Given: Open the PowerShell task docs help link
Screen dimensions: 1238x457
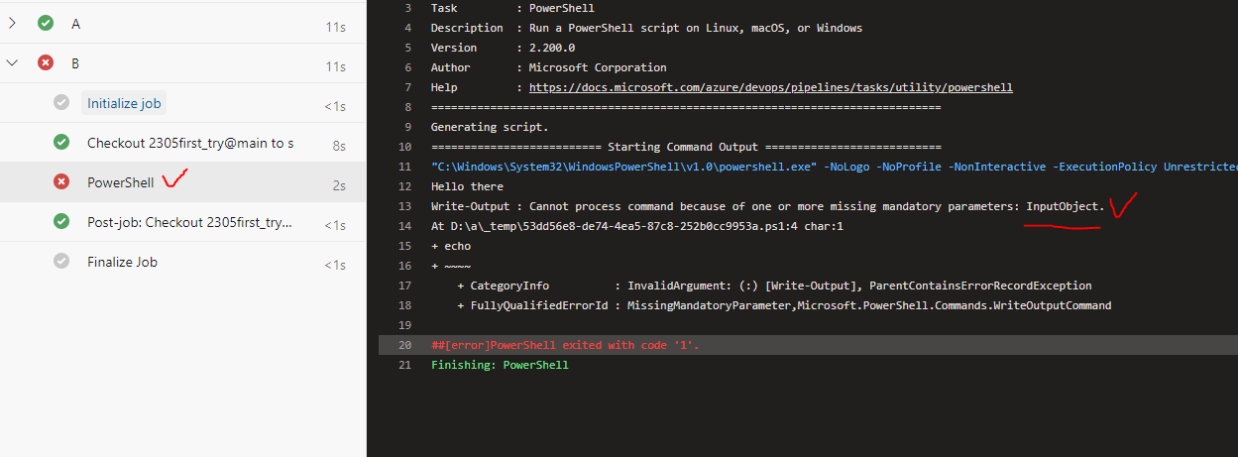Looking at the screenshot, I should [x=771, y=87].
